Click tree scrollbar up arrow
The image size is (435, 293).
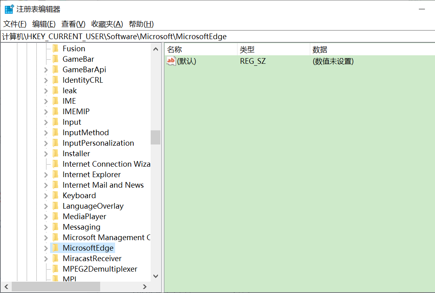pos(156,49)
